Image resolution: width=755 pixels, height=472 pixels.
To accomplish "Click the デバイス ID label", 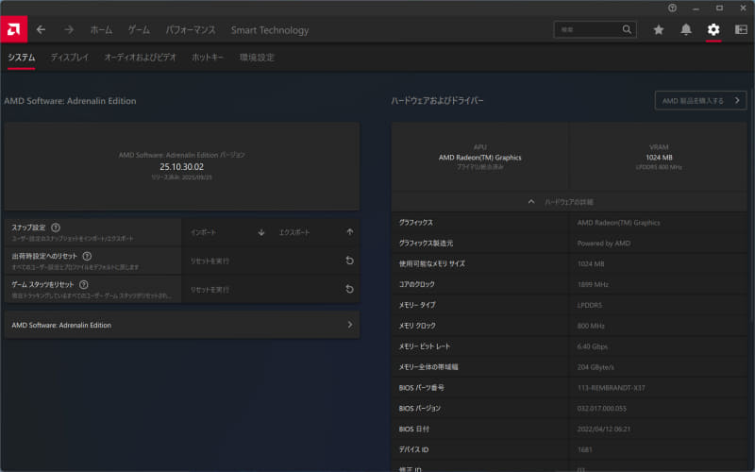I will click(x=413, y=450).
